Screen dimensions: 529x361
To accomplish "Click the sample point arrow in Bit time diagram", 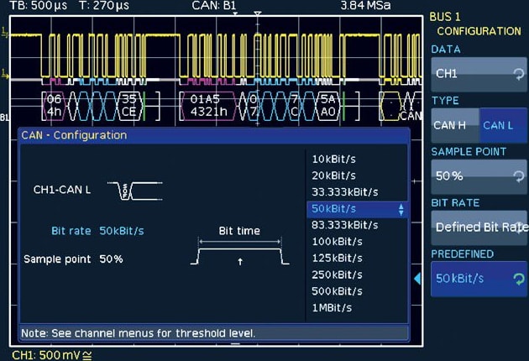I will pos(240,261).
